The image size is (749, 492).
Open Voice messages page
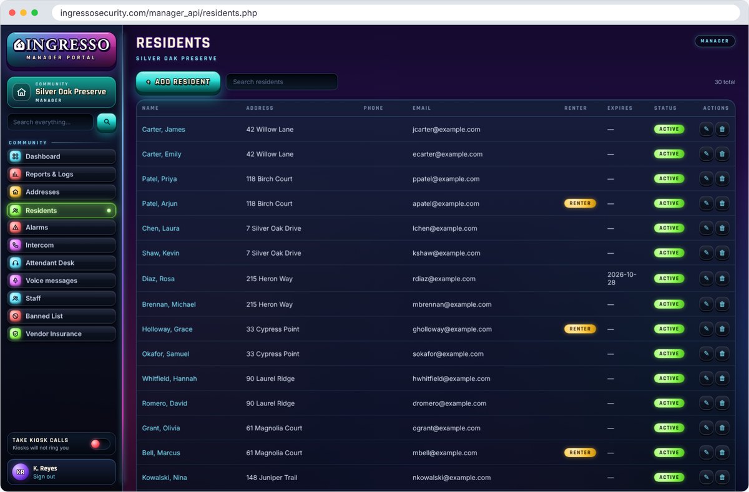tap(61, 281)
